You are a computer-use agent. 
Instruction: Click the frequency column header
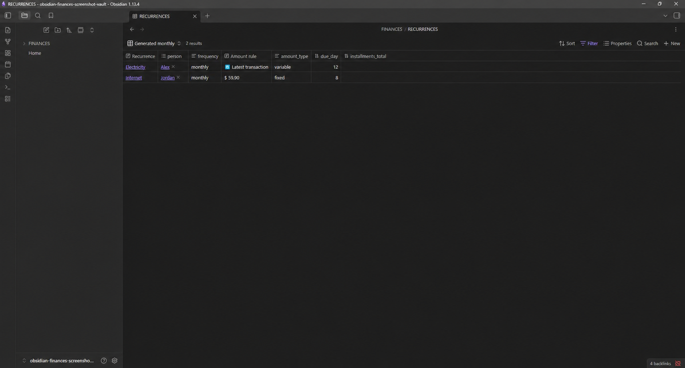[205, 56]
